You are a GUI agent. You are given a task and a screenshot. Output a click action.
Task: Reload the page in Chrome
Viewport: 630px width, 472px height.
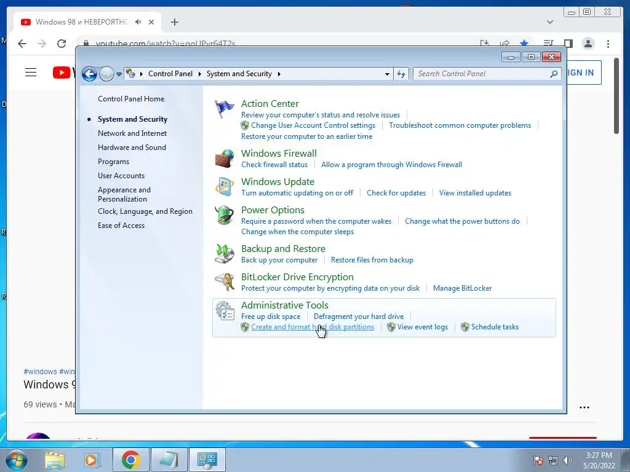[x=62, y=44]
